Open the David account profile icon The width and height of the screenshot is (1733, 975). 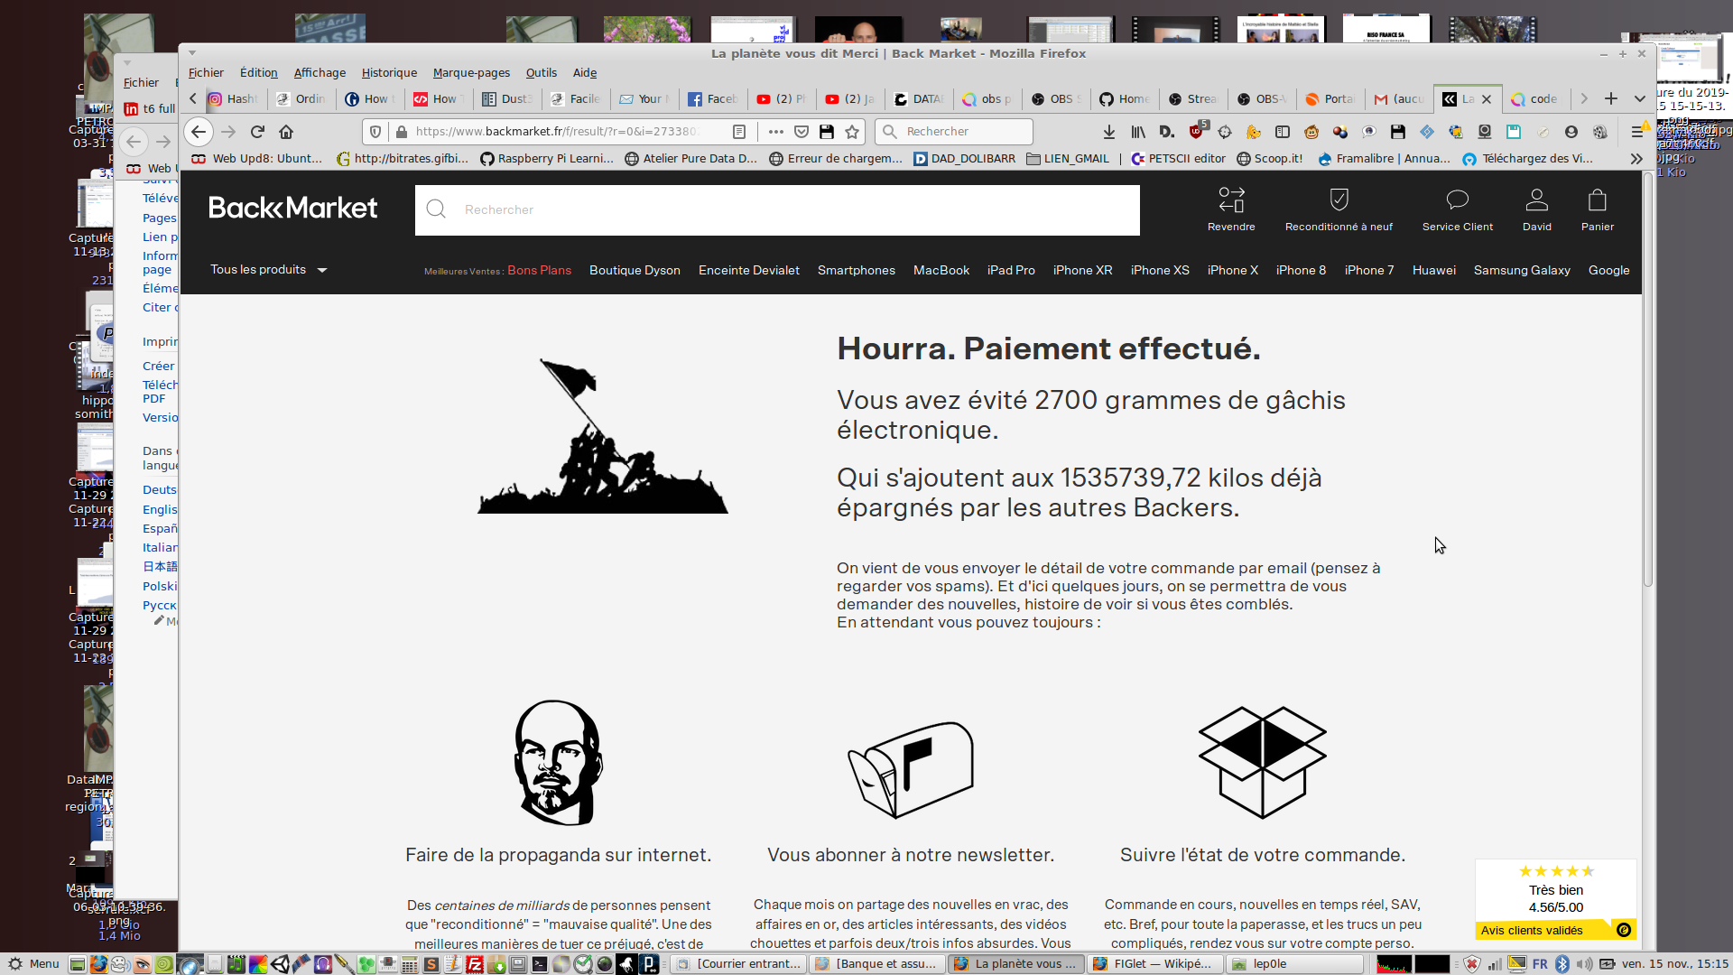(1536, 200)
